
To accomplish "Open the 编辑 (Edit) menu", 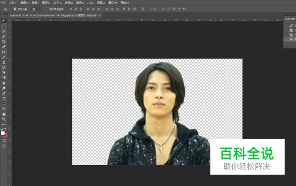I will coord(25,3).
